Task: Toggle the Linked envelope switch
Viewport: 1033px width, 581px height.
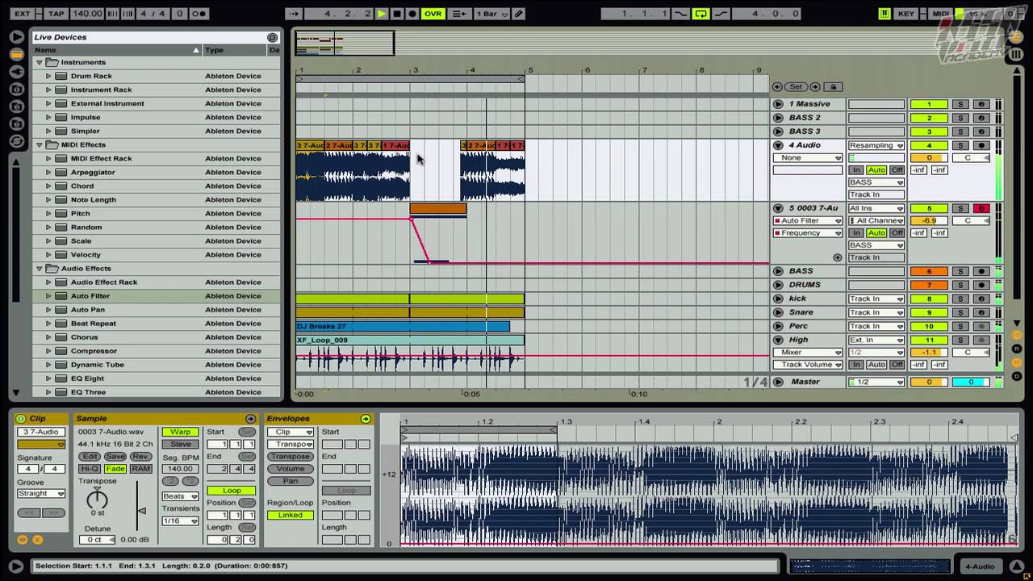Action: click(x=291, y=515)
